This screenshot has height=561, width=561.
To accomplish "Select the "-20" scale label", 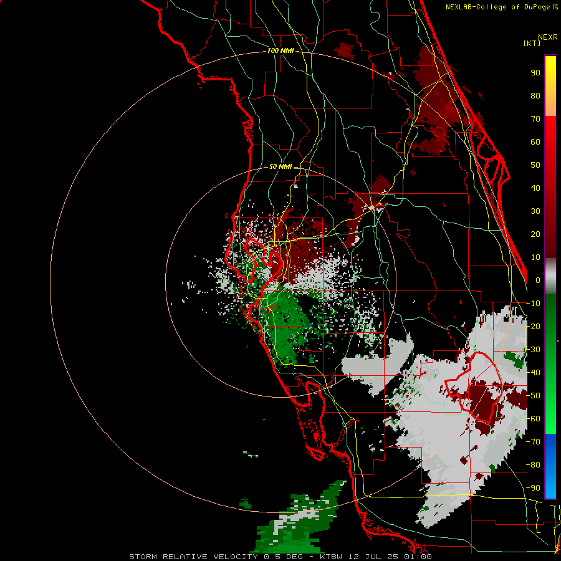I will coord(533,327).
